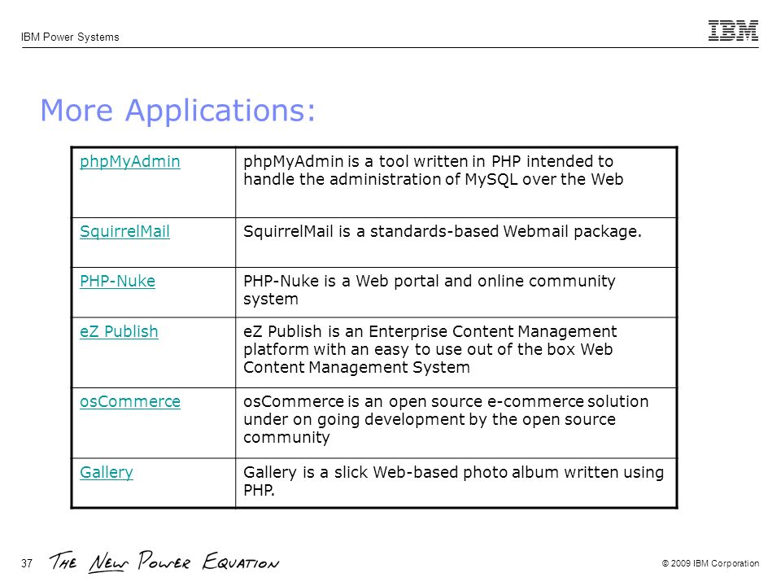The image size is (781, 586).
Task: Open the SquirrelMail link
Action: pos(124,232)
